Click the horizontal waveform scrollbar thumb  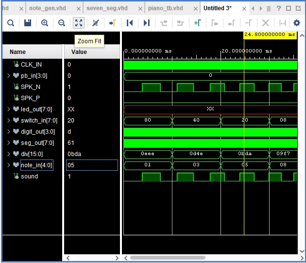pyautogui.click(x=168, y=258)
